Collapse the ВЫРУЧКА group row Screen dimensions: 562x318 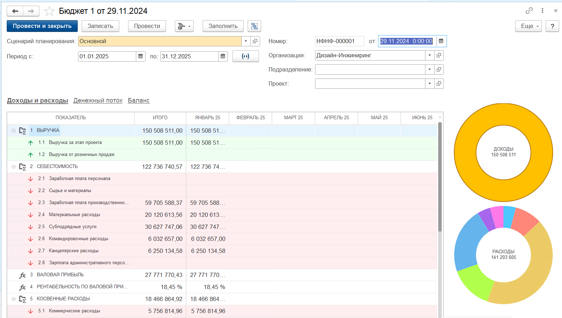[13, 131]
